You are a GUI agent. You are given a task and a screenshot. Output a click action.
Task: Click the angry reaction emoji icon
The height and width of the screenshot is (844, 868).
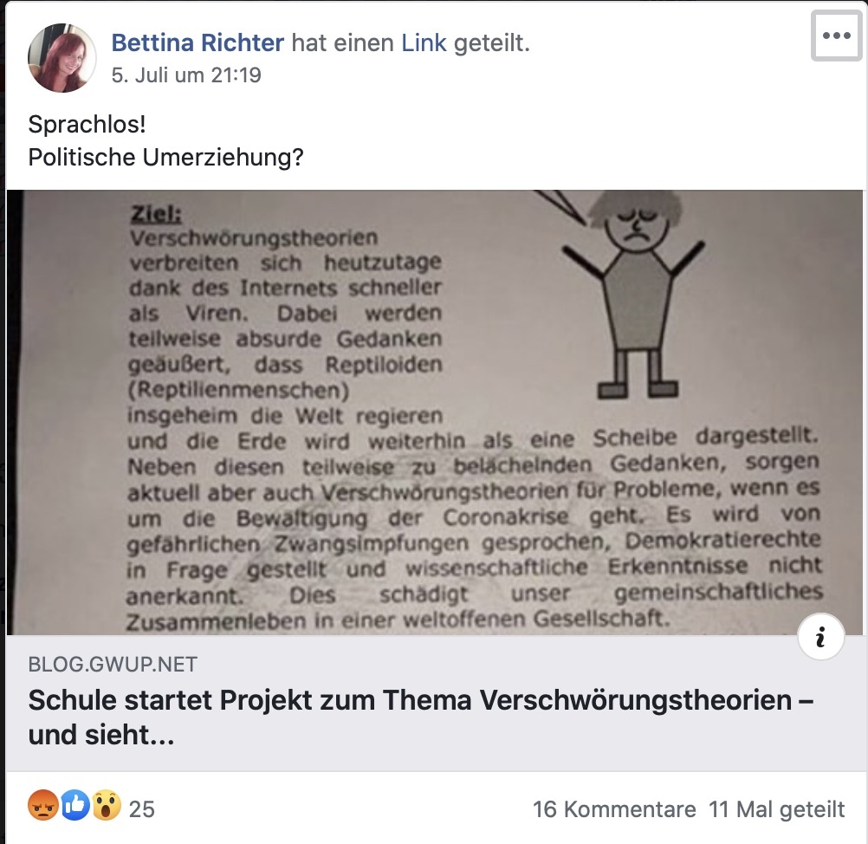pos(43,805)
